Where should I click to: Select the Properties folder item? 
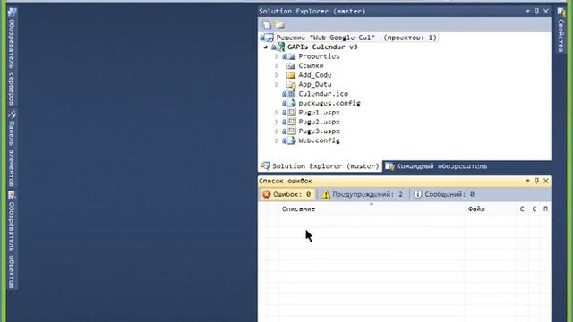319,56
